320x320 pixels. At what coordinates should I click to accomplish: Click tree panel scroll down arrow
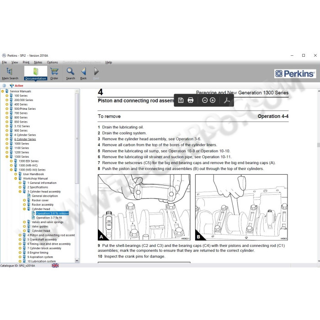tap(77, 261)
